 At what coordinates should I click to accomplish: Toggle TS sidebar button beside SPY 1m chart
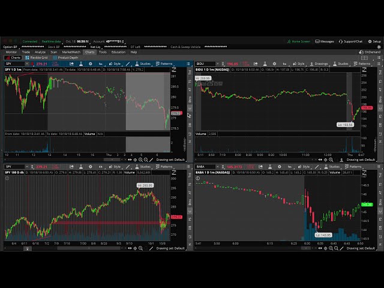tap(190, 82)
